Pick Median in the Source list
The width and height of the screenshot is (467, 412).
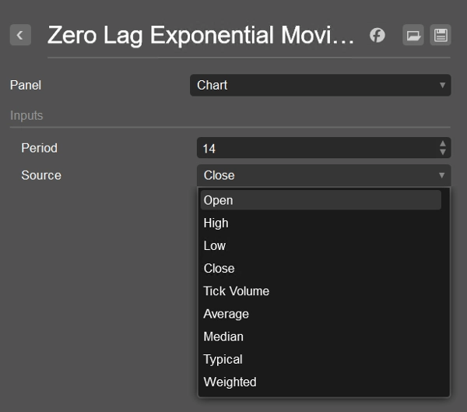point(321,336)
